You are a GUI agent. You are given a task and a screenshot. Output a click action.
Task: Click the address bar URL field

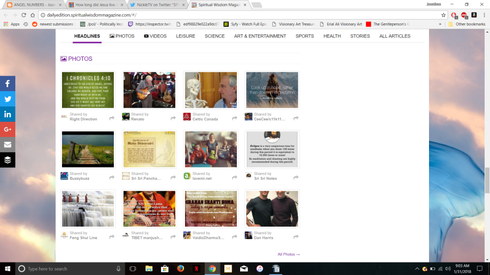241,15
